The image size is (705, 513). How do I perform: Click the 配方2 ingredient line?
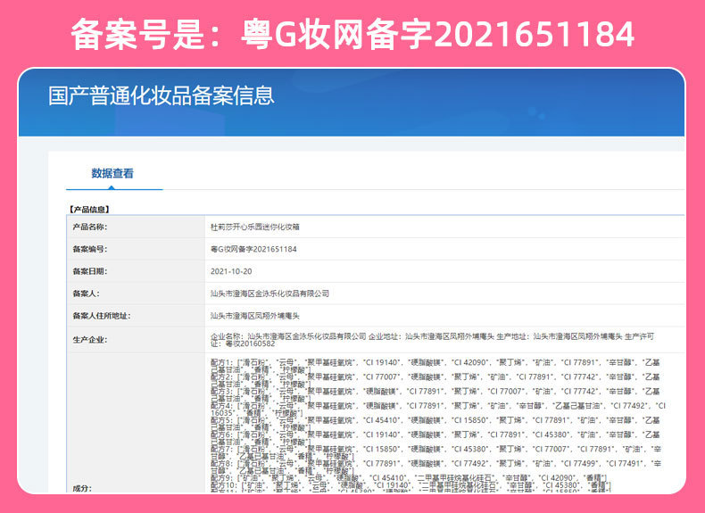pyautogui.click(x=435, y=380)
